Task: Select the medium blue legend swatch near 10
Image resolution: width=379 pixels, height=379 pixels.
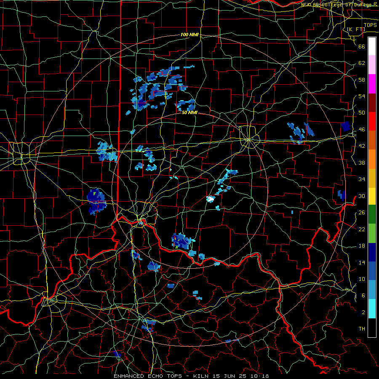Action: click(x=372, y=271)
